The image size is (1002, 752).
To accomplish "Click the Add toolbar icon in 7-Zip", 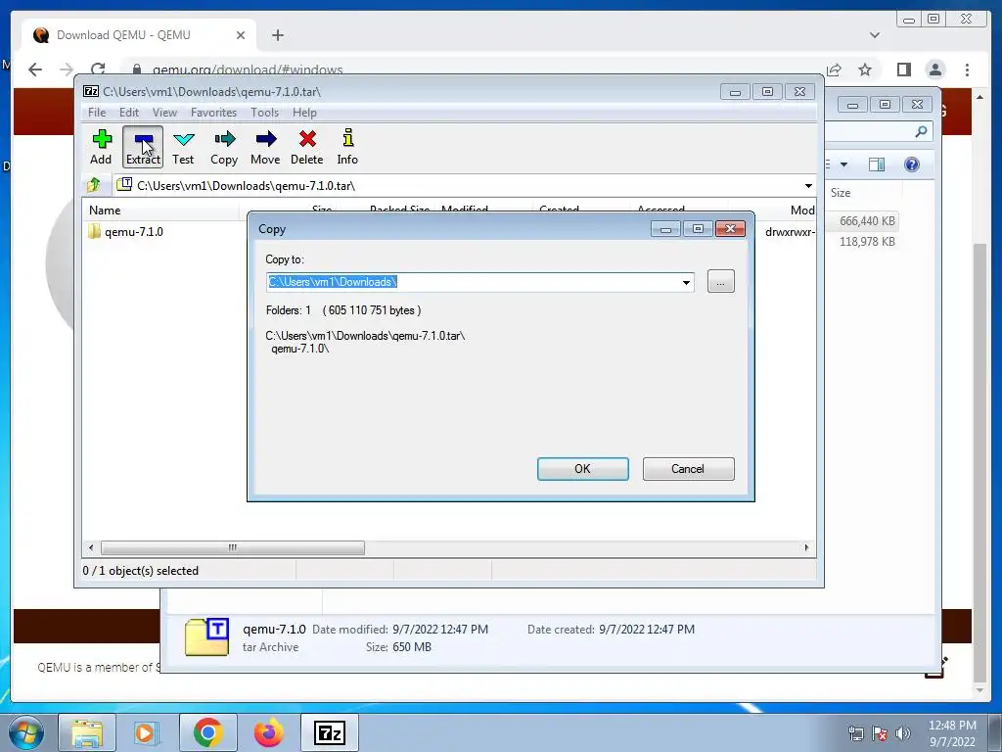I will [101, 147].
